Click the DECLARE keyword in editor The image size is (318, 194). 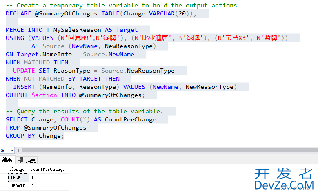(x=18, y=13)
